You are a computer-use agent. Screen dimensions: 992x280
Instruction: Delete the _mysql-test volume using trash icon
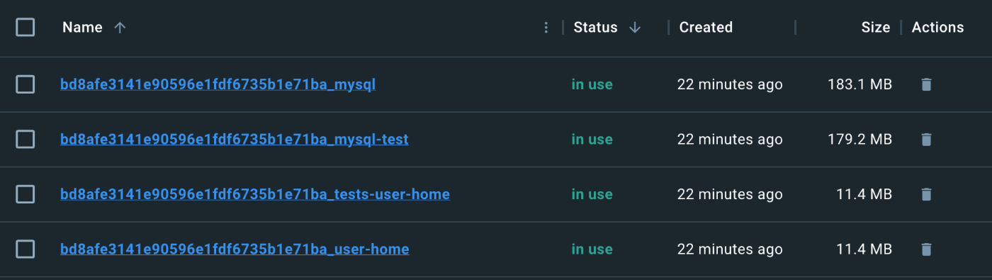click(x=926, y=140)
